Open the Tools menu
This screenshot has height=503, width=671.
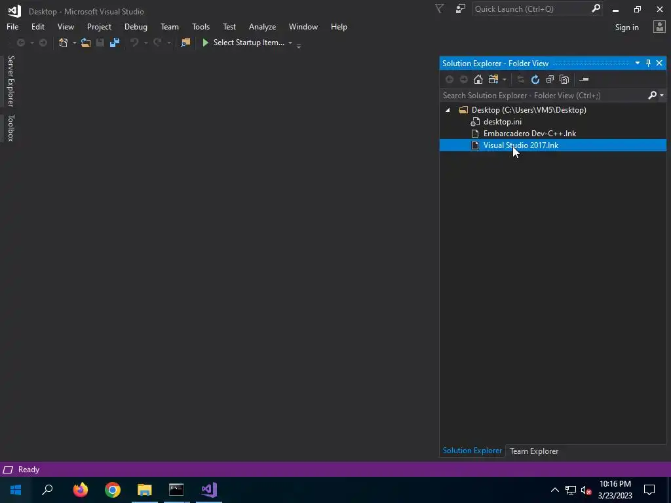point(201,26)
